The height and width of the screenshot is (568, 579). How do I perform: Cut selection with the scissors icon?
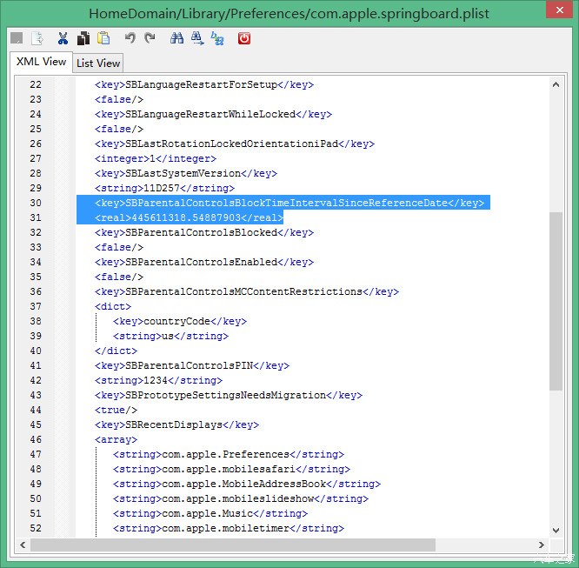[x=63, y=38]
